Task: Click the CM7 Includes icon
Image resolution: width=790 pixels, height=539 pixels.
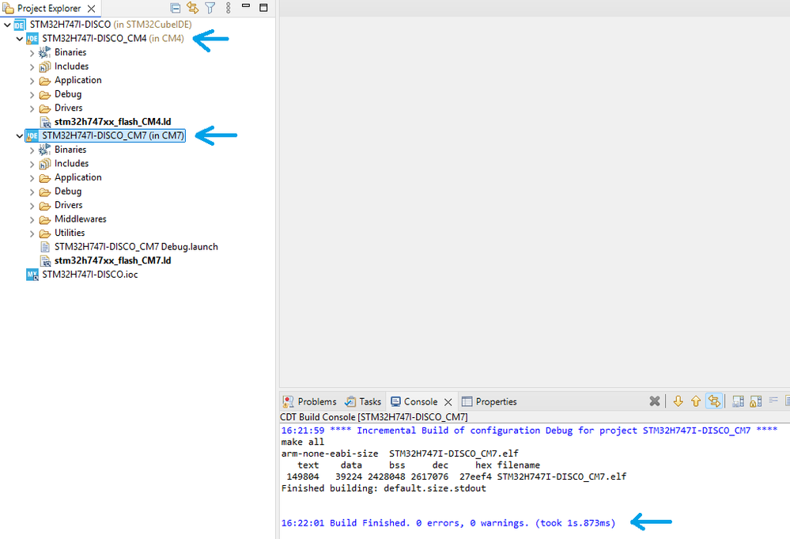Action: (45, 164)
